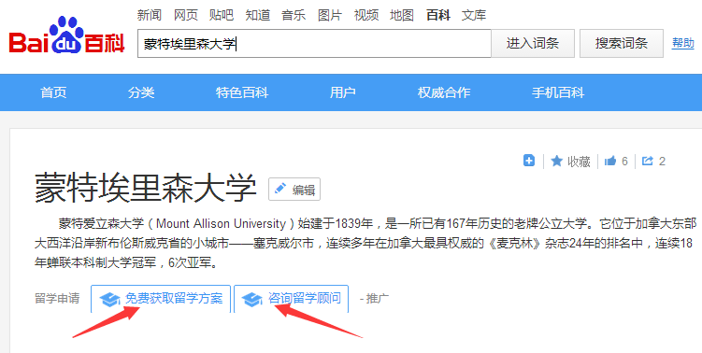This screenshot has height=353, width=702.
Task: Click the 咨询留学顾问 link
Action: [x=305, y=298]
